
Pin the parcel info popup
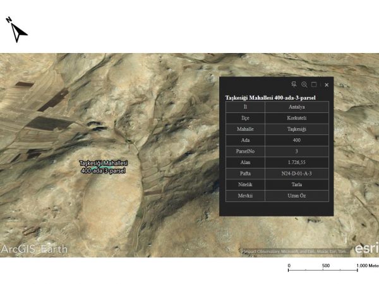[294, 85]
